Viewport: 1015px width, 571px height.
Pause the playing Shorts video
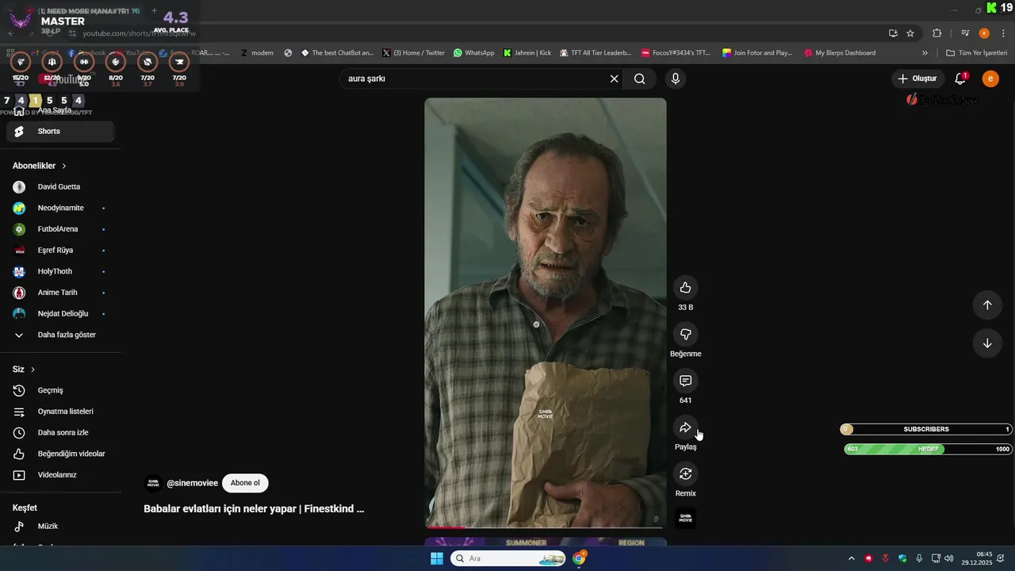pos(546,313)
